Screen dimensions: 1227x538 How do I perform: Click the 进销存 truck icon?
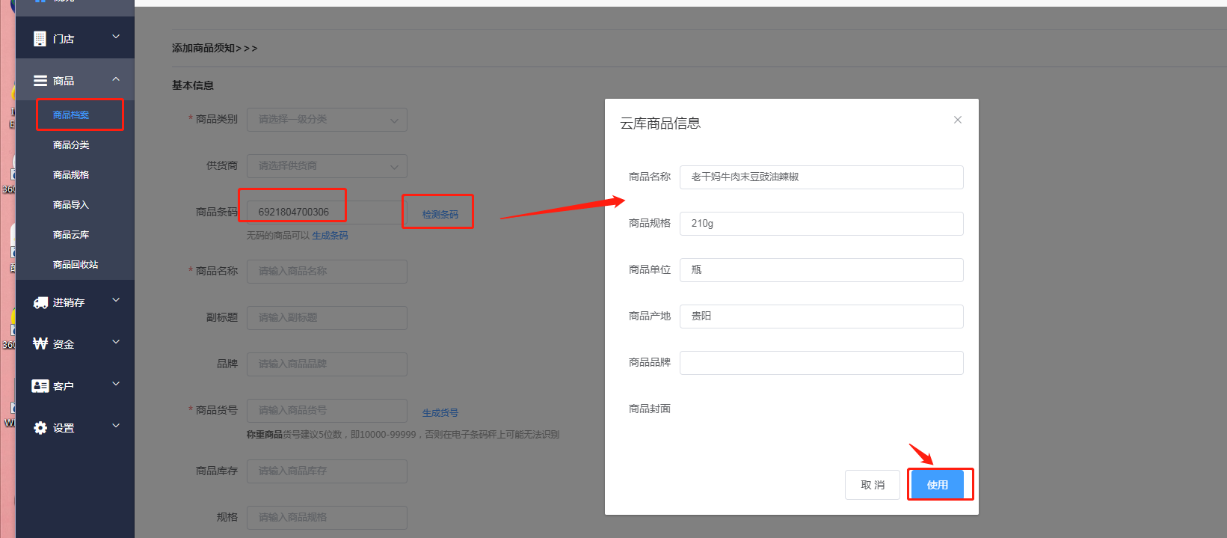coord(40,302)
